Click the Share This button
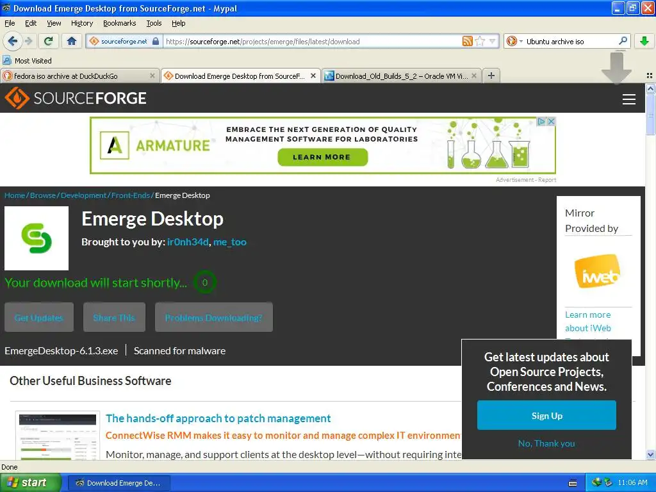Screen dimensions: 656x492 pyautogui.click(x=114, y=318)
